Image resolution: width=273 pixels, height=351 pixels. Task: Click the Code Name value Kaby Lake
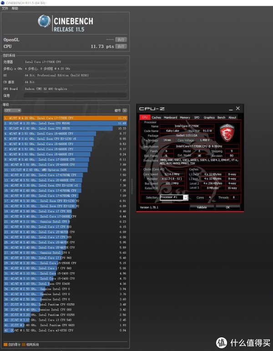click(x=172, y=131)
